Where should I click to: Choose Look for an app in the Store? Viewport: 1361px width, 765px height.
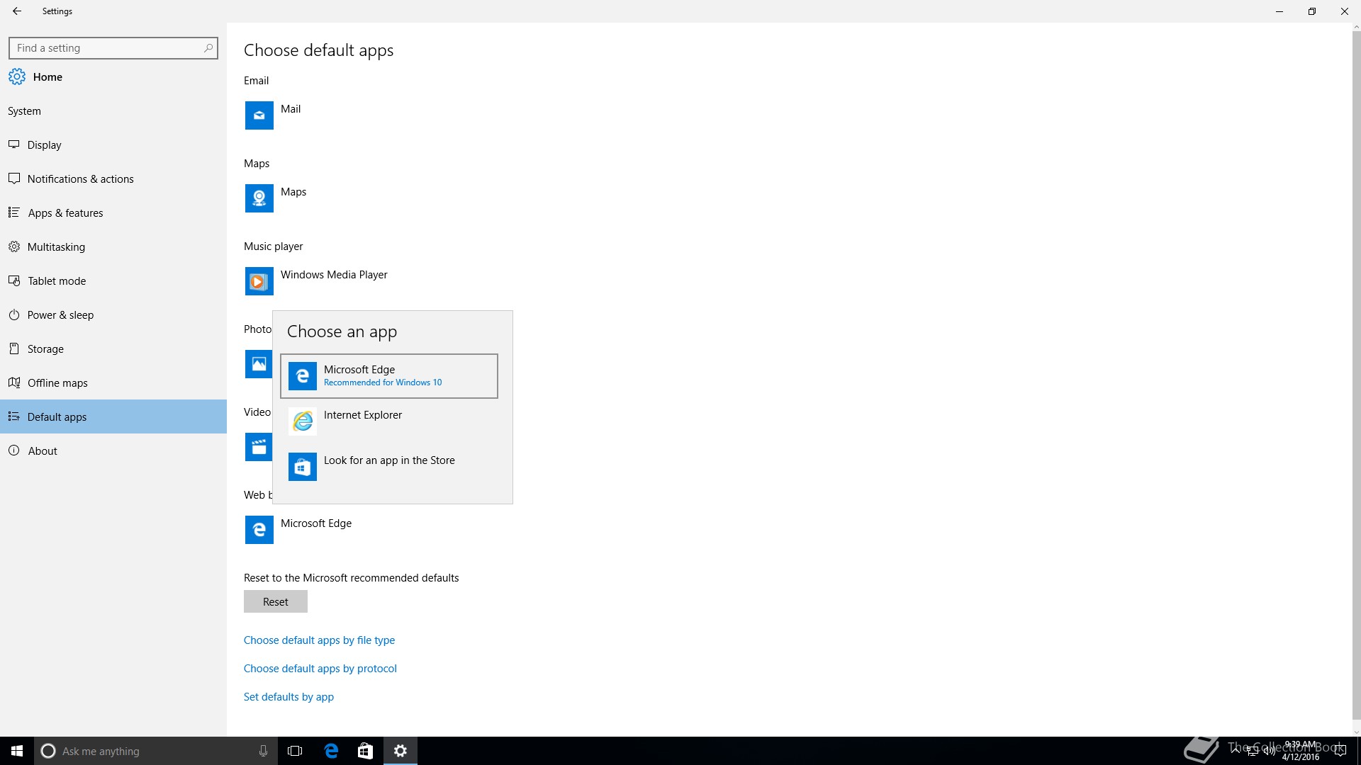[389, 467]
